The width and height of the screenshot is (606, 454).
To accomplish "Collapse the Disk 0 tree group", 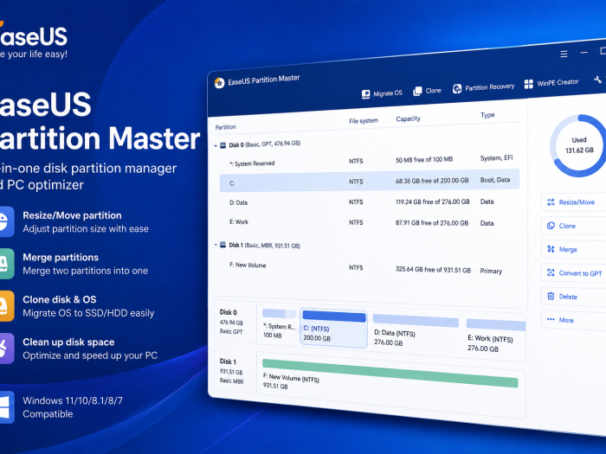I will click(x=216, y=146).
